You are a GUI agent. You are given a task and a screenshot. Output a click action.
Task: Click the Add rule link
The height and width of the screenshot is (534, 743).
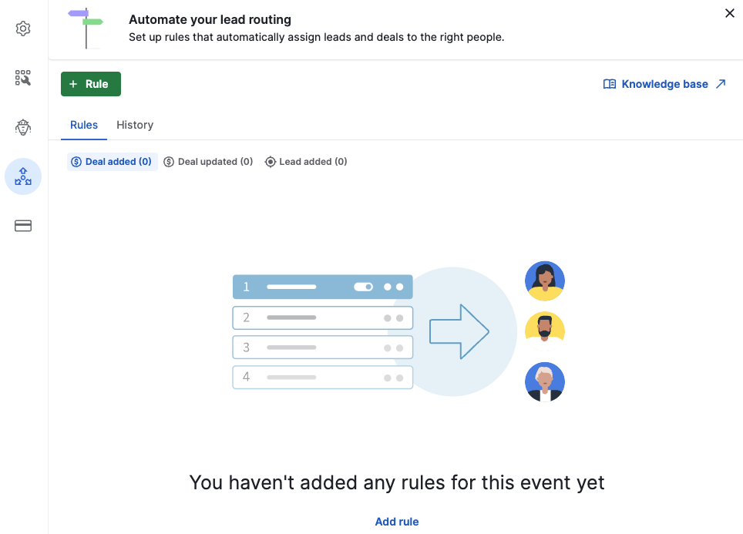(397, 522)
